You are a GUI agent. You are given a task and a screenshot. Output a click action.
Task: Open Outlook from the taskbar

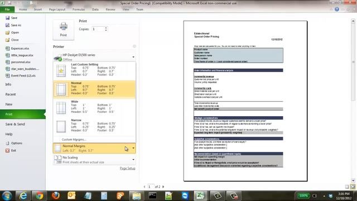click(71, 196)
